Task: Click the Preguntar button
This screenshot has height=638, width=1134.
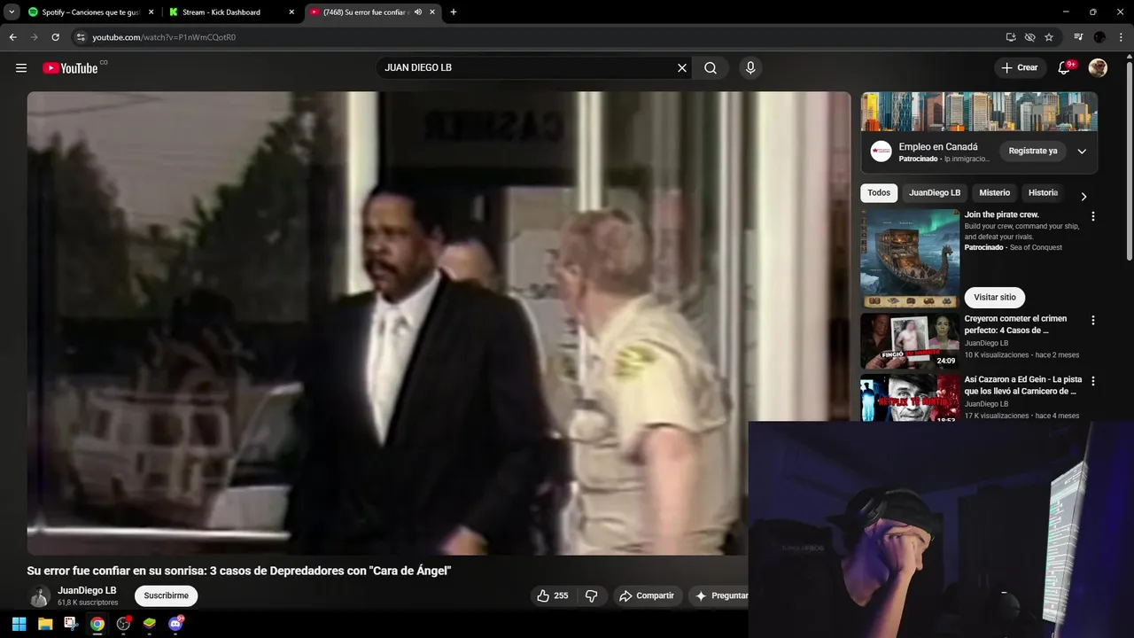Action: tap(718, 596)
